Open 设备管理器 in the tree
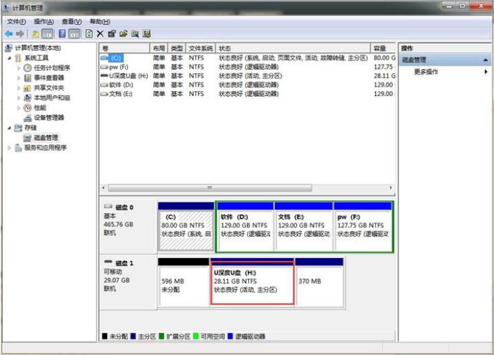Image resolution: width=494 pixels, height=355 pixels. coord(49,117)
